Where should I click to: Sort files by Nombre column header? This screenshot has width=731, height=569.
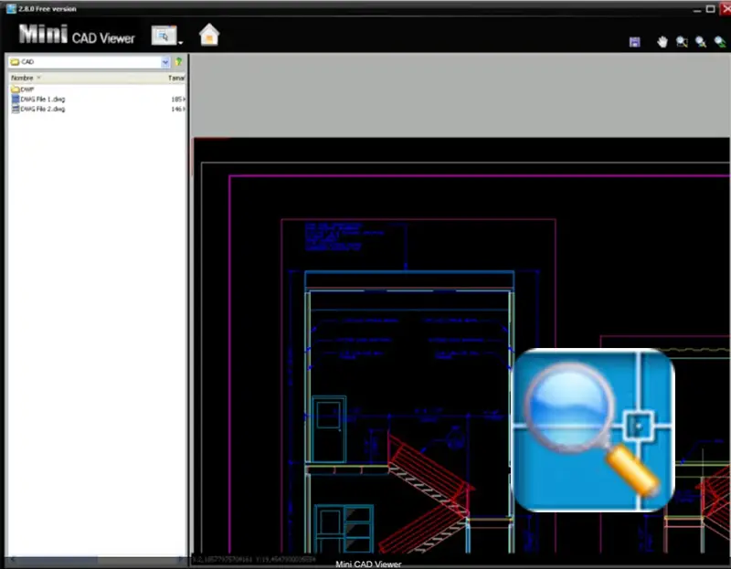tap(22, 78)
